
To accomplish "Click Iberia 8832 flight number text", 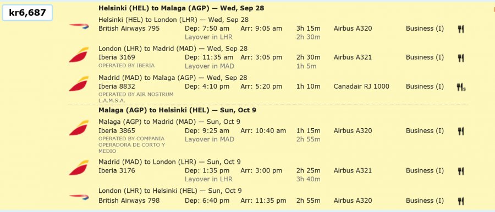I will [x=117, y=86].
